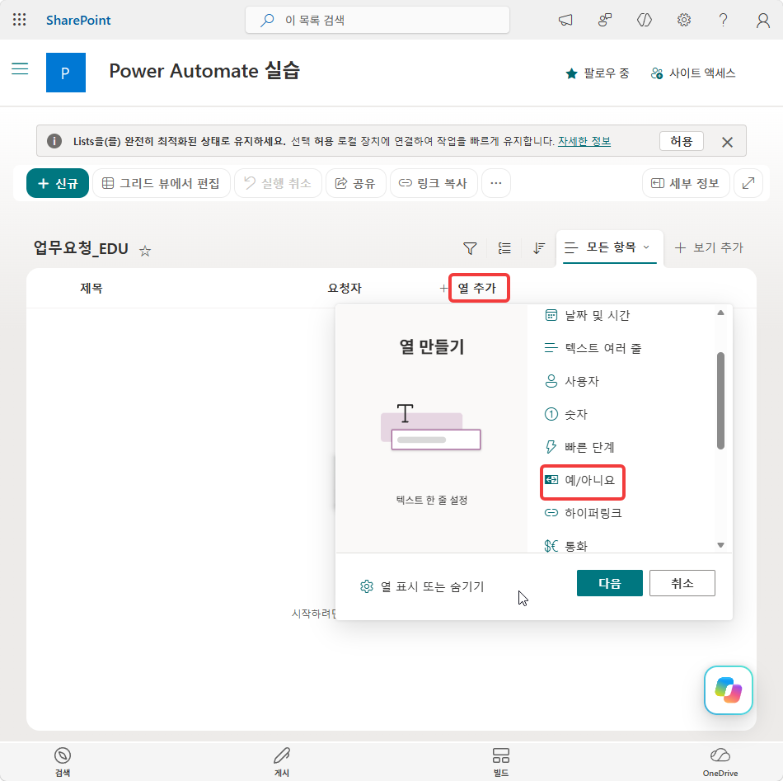783x781 pixels.
Task: Open the app launcher grid icon
Action: point(20,20)
